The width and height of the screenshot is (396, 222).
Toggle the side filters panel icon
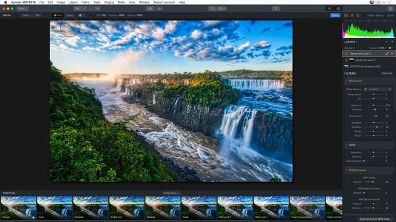pyautogui.click(x=338, y=9)
